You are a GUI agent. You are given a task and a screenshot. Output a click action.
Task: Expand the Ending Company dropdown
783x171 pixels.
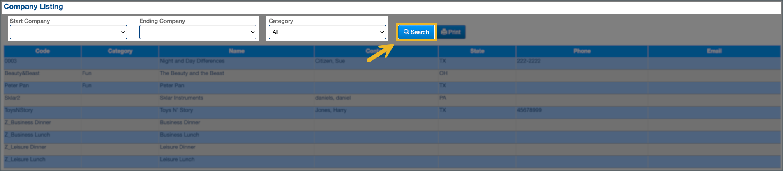tap(198, 32)
